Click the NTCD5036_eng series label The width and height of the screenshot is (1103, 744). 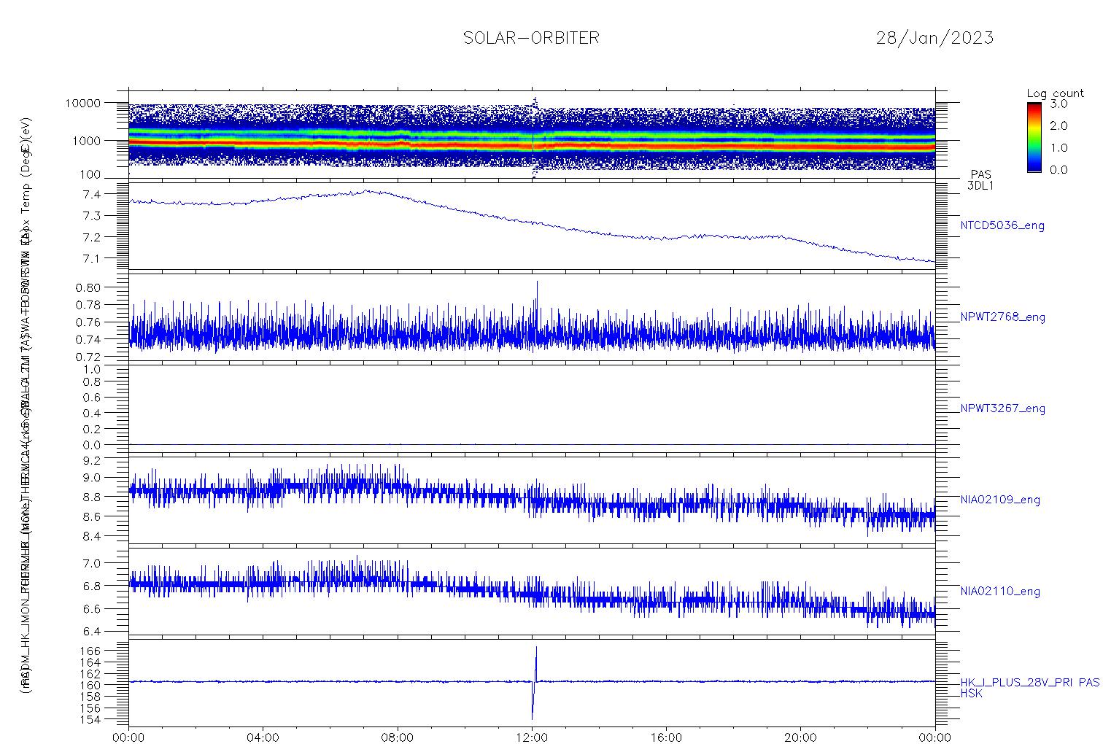click(1002, 226)
